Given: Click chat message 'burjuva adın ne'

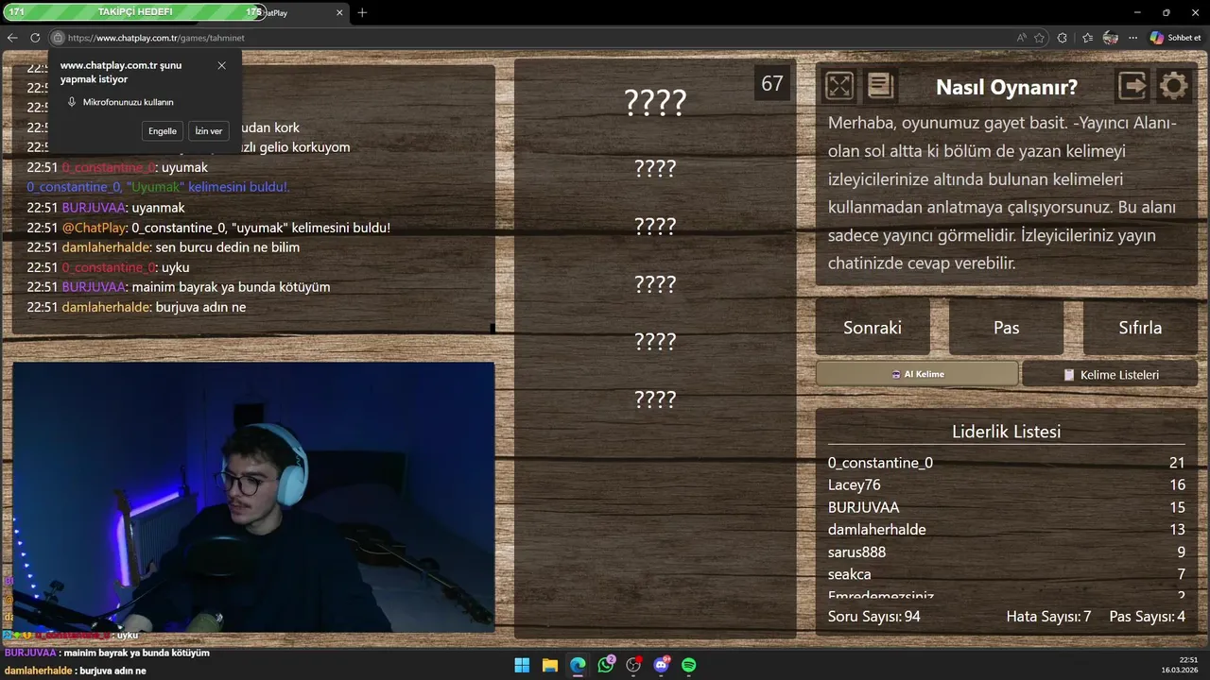Looking at the screenshot, I should (136, 307).
